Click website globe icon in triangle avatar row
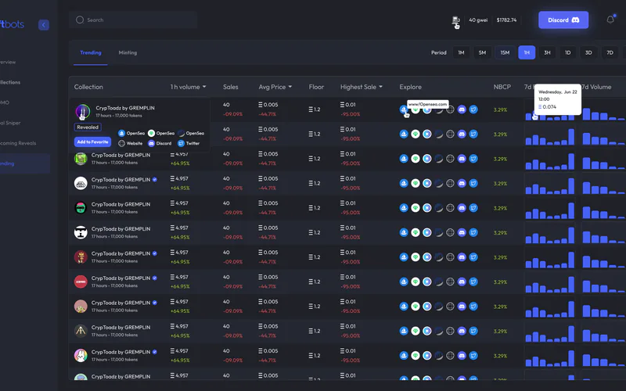This screenshot has height=391, width=626. point(450,331)
